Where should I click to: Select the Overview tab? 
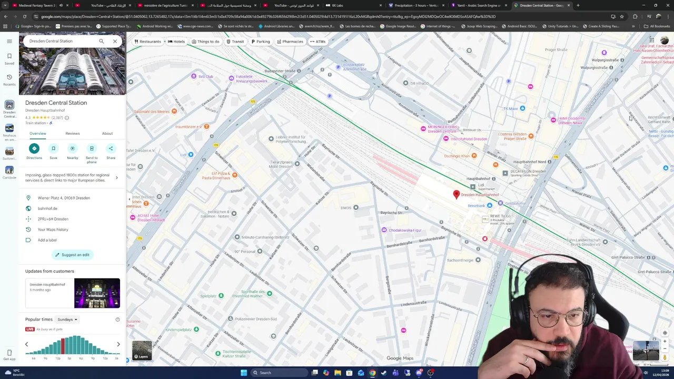(x=38, y=134)
